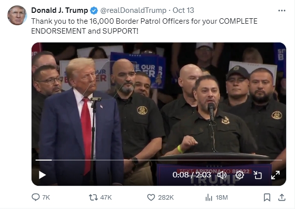The width and height of the screenshot is (295, 209).
Task: Like the post with 282K hearts
Action: pos(160,197)
